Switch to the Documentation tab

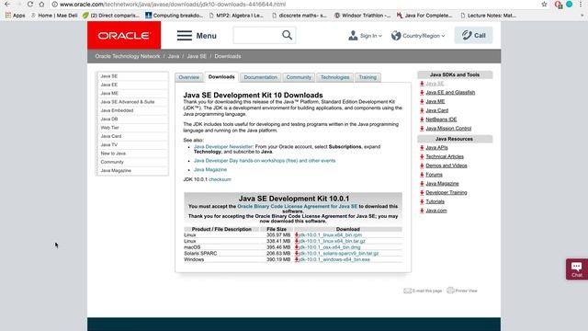pos(260,77)
